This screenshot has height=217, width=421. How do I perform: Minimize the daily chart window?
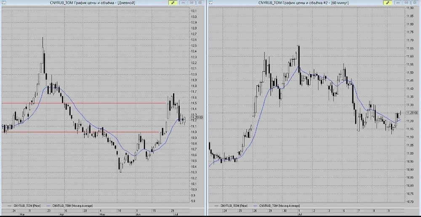pos(184,3)
